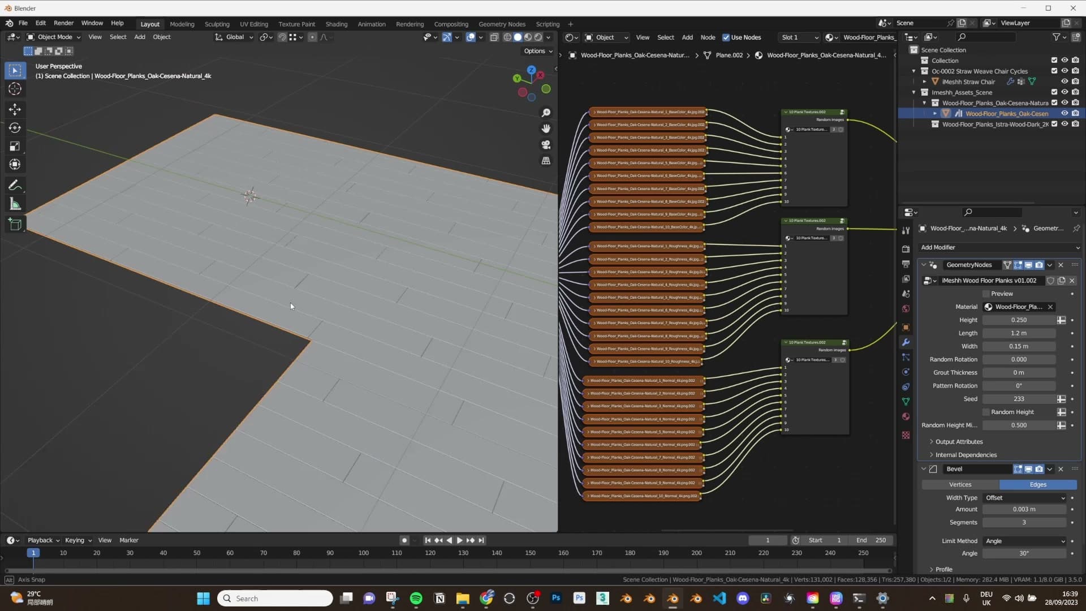Open the Physics properties tab icon
The image size is (1086, 611).
[906, 372]
